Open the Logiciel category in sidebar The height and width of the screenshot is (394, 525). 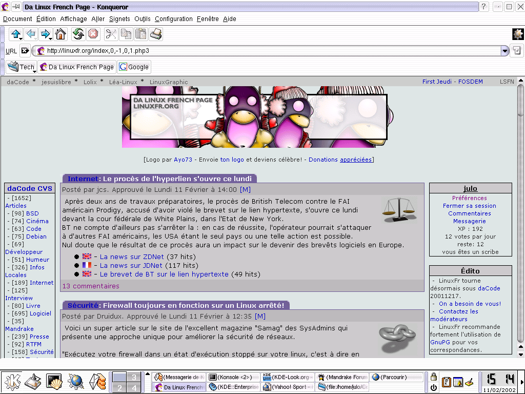point(41,313)
